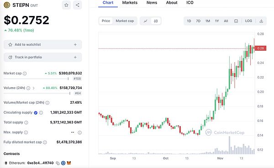Open Total supply info icon
Image resolution: width=274 pixels, height=168 pixels.
click(26, 122)
